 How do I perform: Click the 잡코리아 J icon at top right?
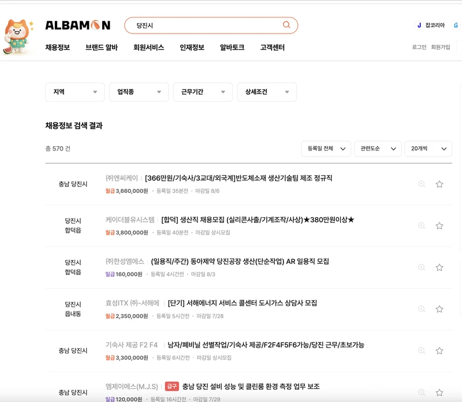pos(419,25)
